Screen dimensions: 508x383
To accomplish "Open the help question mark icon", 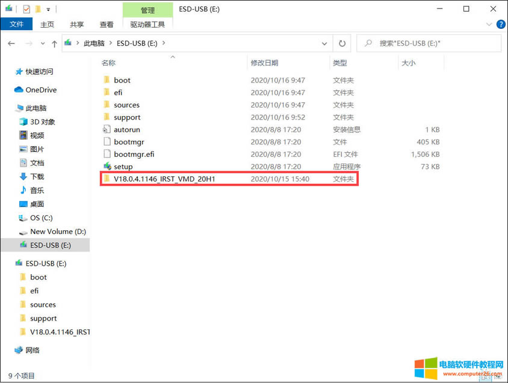I will tap(501, 24).
